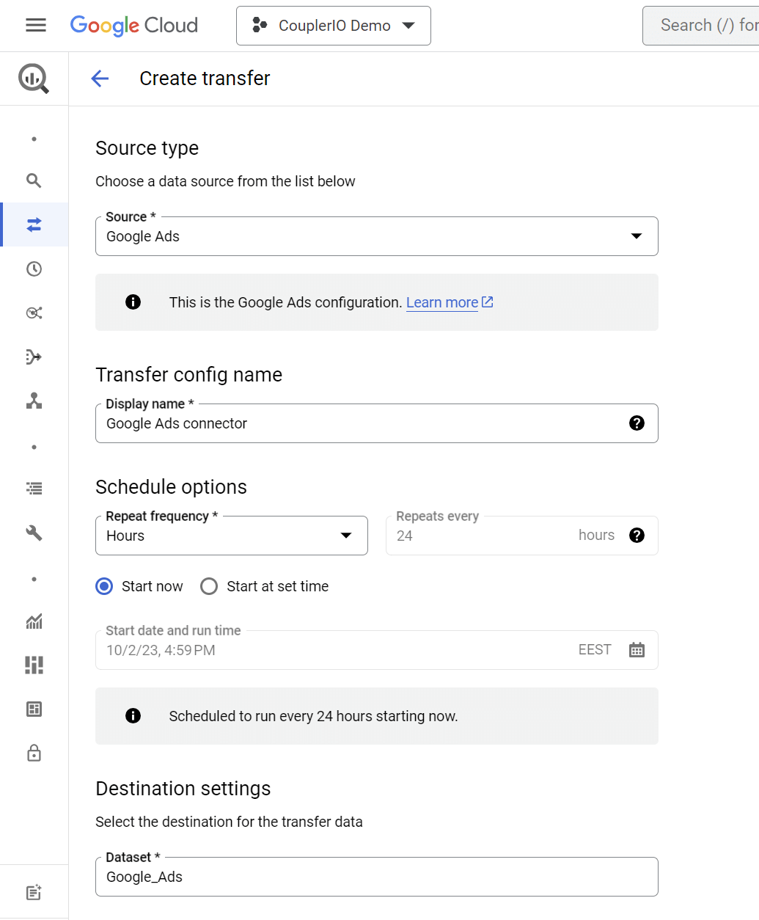Open Dataform merge-arrow sidebar icon
759x920 pixels.
34,357
